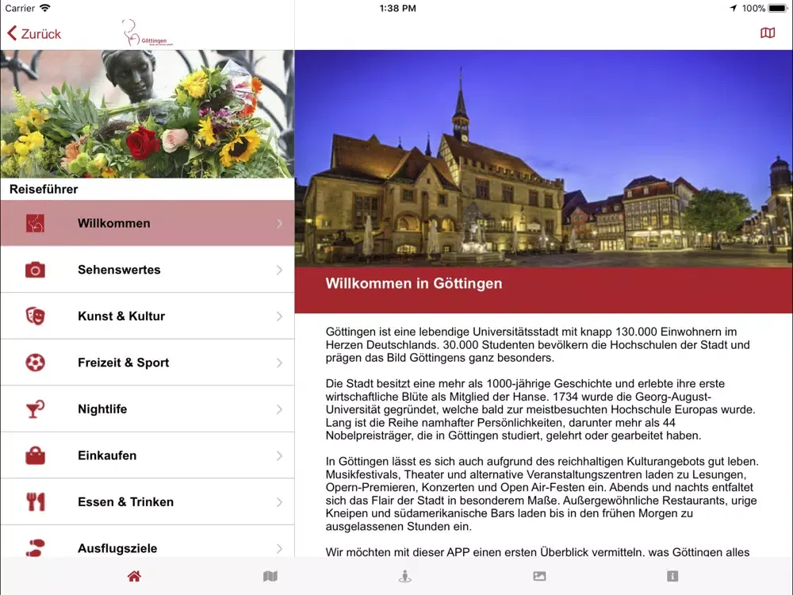Expand Kunst & Kultur row chevron

click(x=280, y=317)
